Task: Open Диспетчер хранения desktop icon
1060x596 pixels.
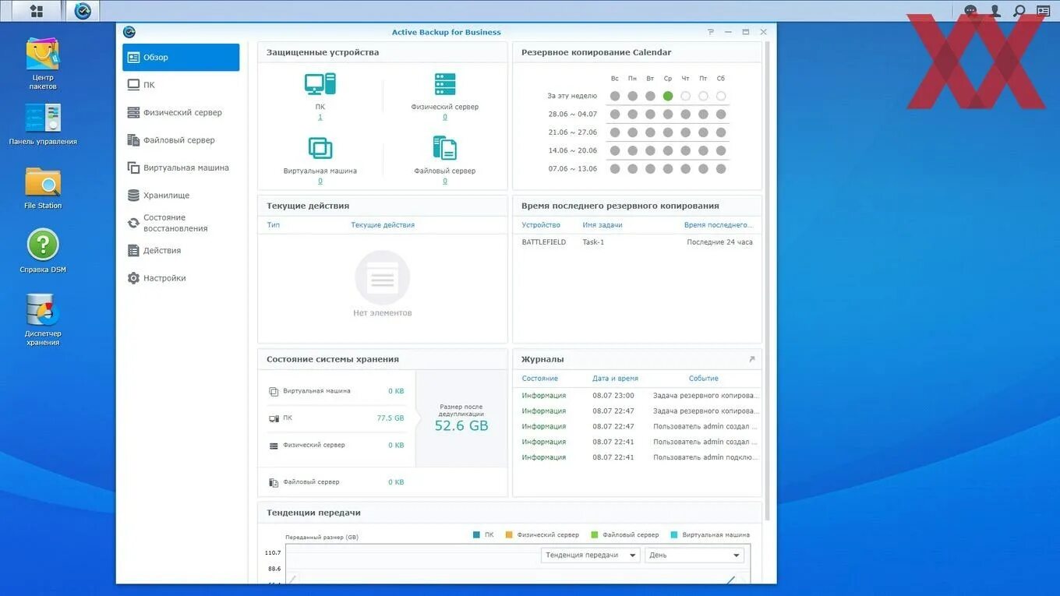Action: [x=43, y=320]
